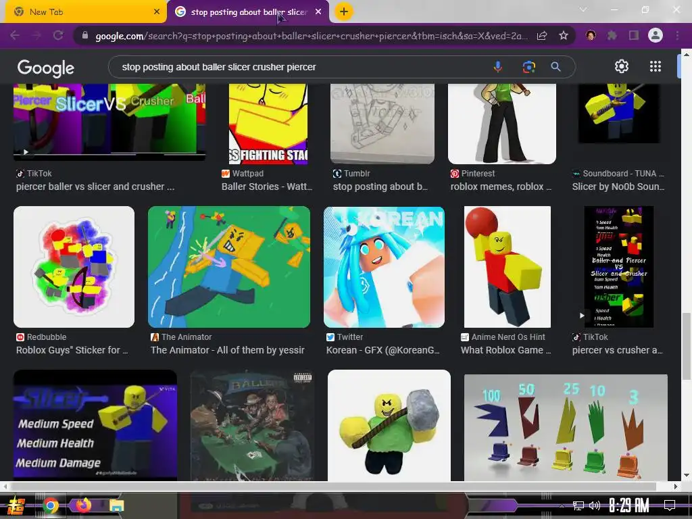The width and height of the screenshot is (692, 519).
Task: Launch Firefox from the taskbar
Action: pyautogui.click(x=83, y=505)
